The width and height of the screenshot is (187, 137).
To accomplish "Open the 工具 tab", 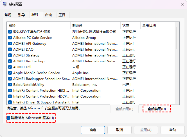I will 62,15.
